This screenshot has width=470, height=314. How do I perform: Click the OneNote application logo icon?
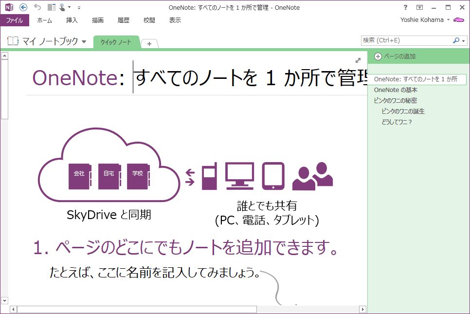pyautogui.click(x=9, y=7)
